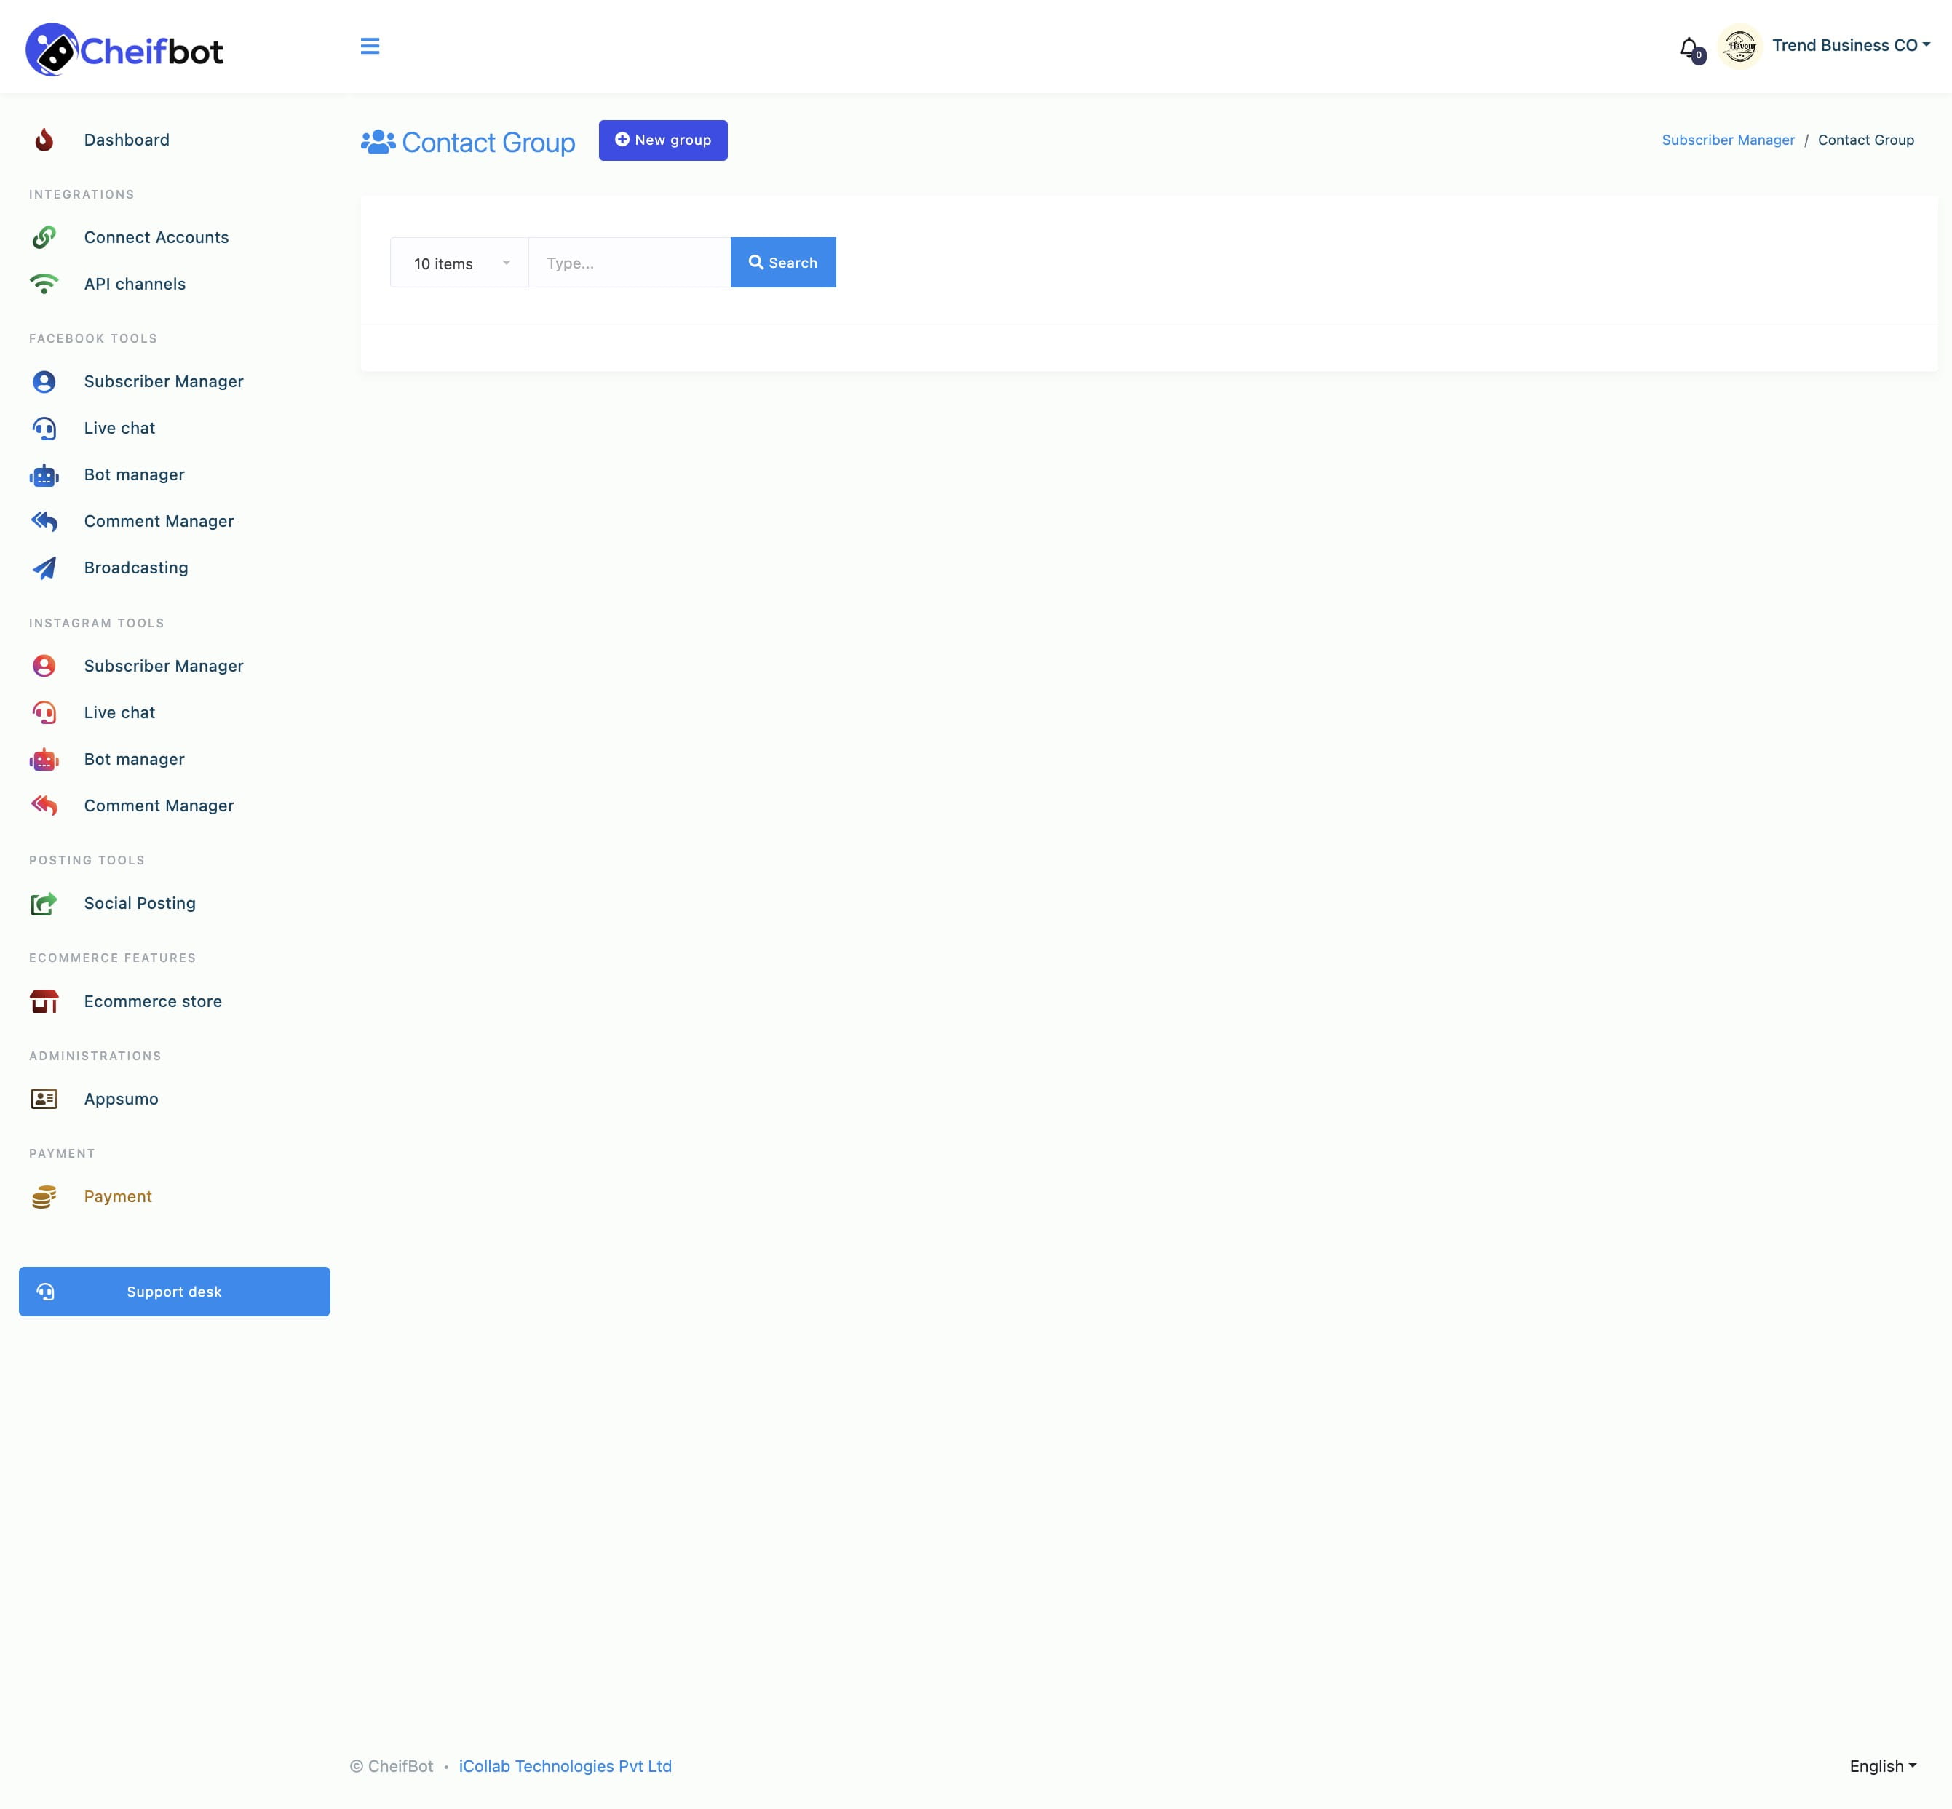Click the Subscriber Manager icon in sidebar
This screenshot has width=1952, height=1809.
click(46, 381)
